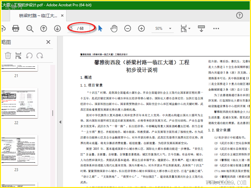251x188 pixels.
Task: Open the Find text magnifier tool
Action: tap(30, 29)
